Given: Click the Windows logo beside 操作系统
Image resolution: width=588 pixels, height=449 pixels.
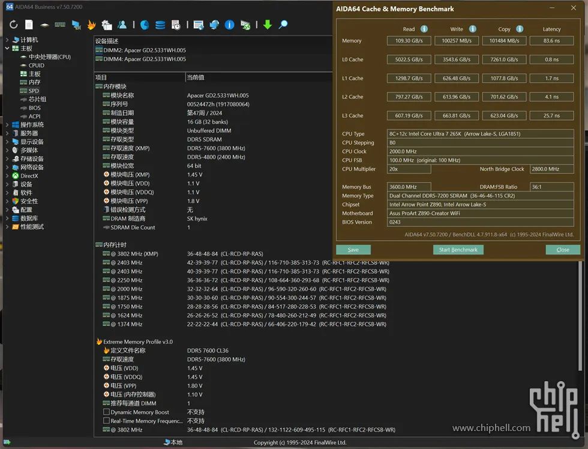Looking at the screenshot, I should pos(16,124).
